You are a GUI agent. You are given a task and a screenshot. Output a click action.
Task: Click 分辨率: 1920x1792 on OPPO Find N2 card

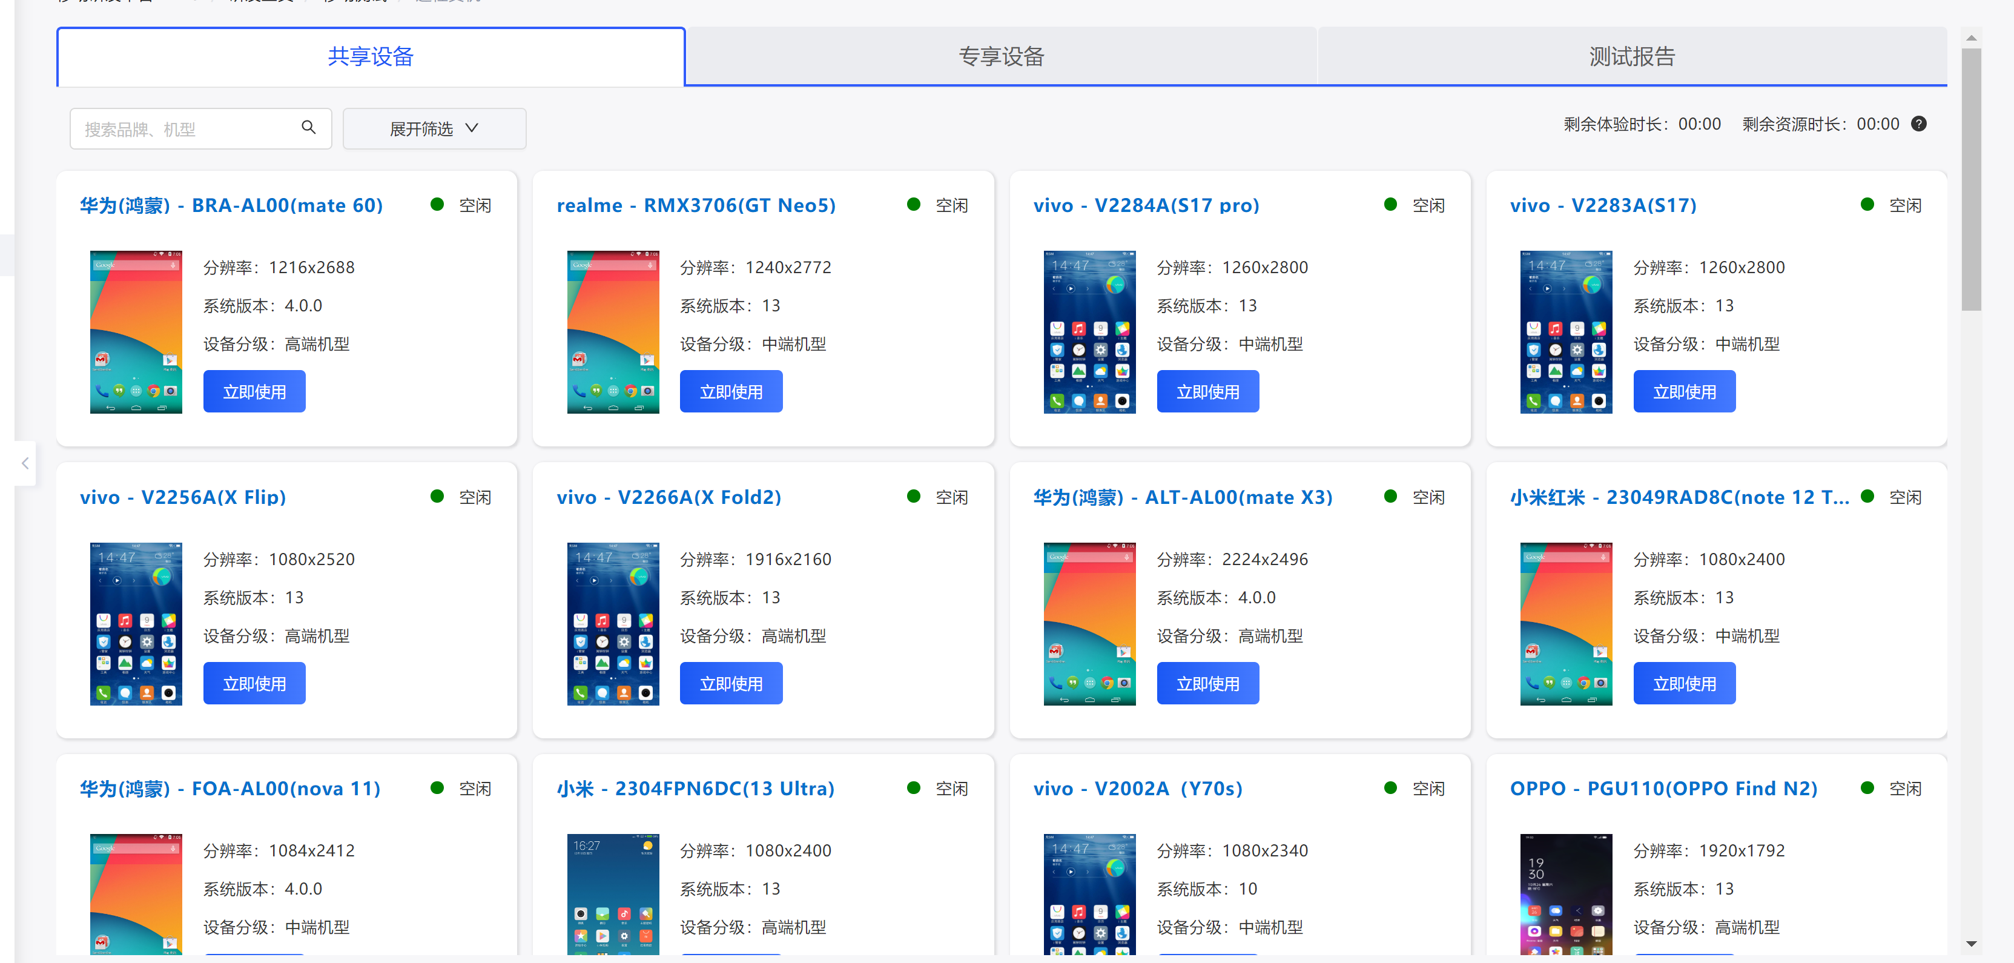(x=1709, y=850)
